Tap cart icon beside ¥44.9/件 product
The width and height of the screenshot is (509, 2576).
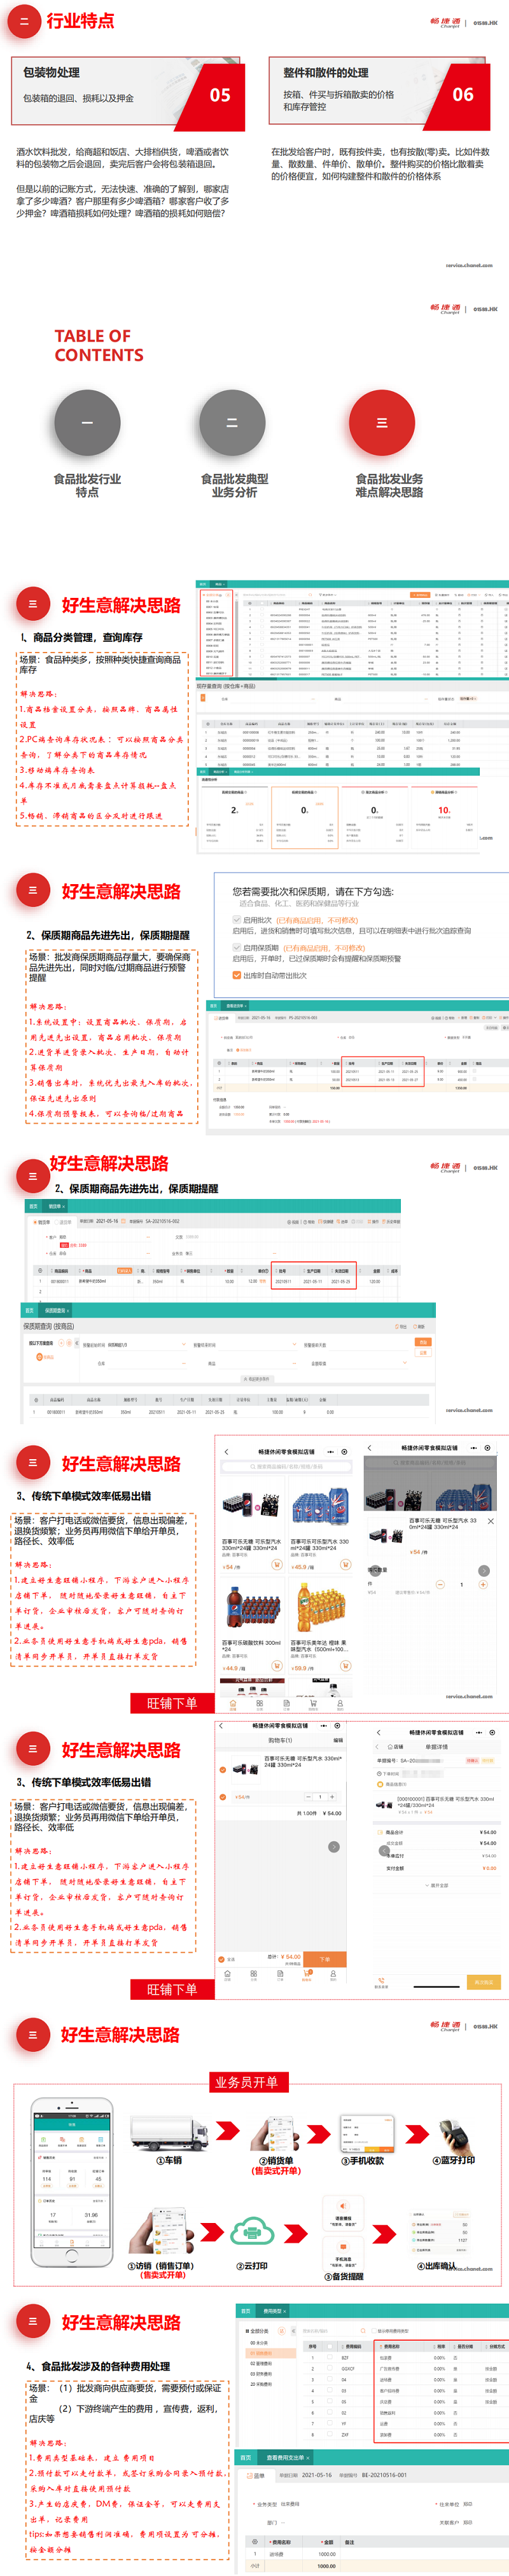(276, 1667)
